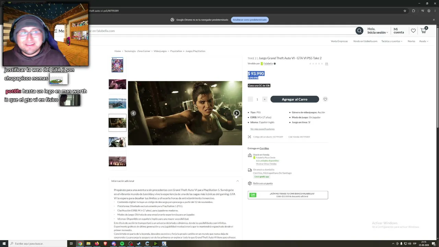
Task: Click the quantity field showing 1
Action: click(257, 99)
